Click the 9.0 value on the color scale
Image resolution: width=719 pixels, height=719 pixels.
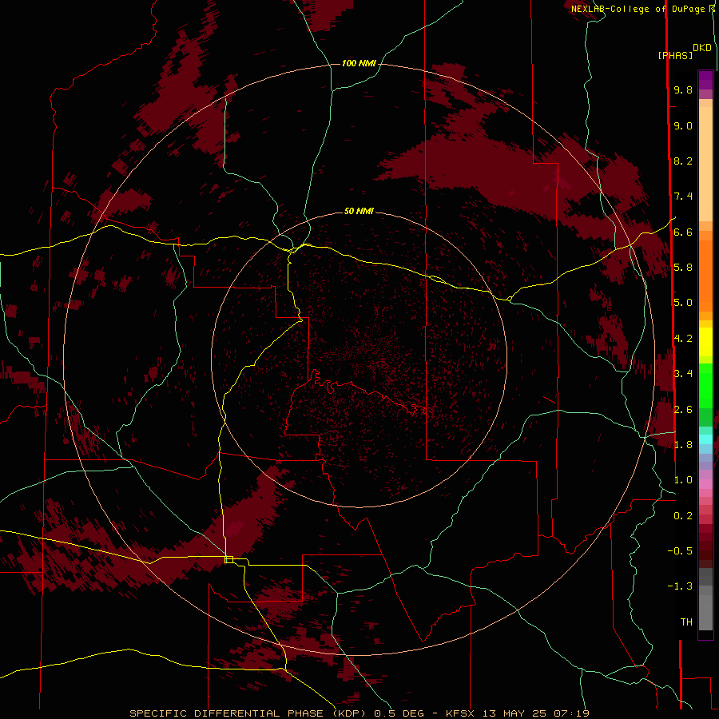pyautogui.click(x=683, y=126)
